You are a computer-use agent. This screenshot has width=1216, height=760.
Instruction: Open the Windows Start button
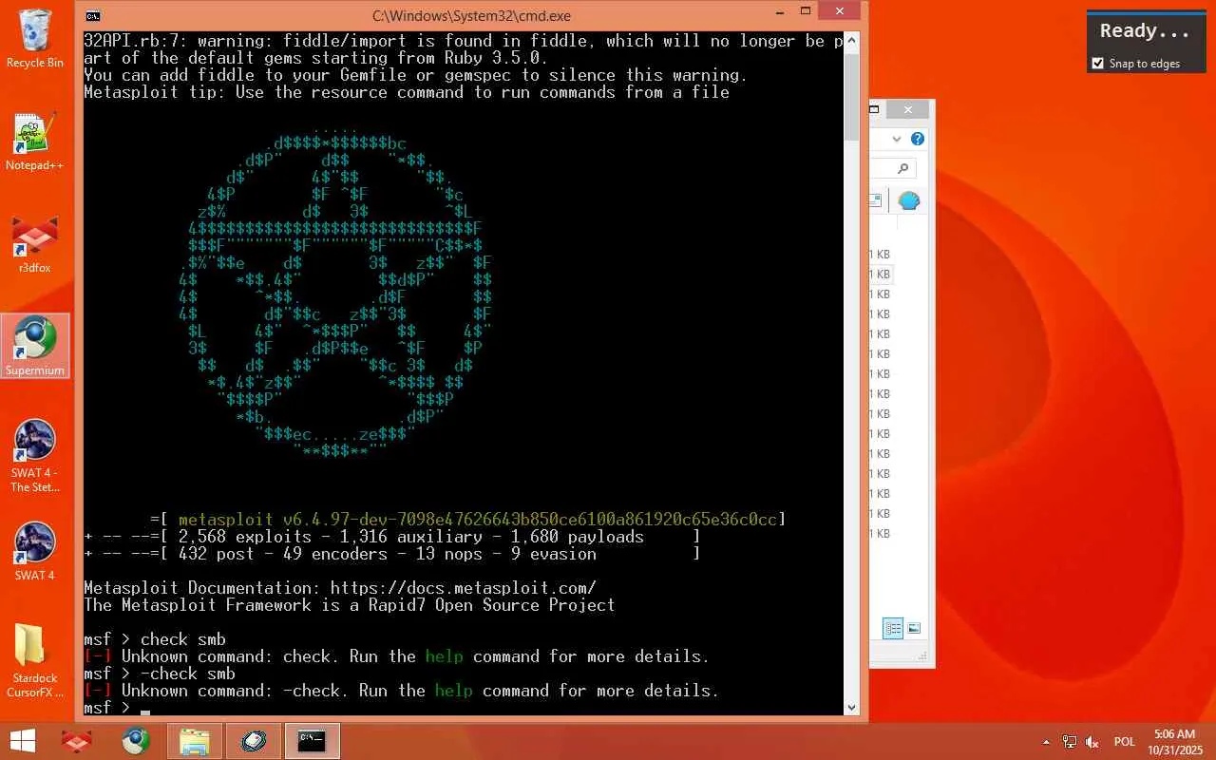(23, 741)
